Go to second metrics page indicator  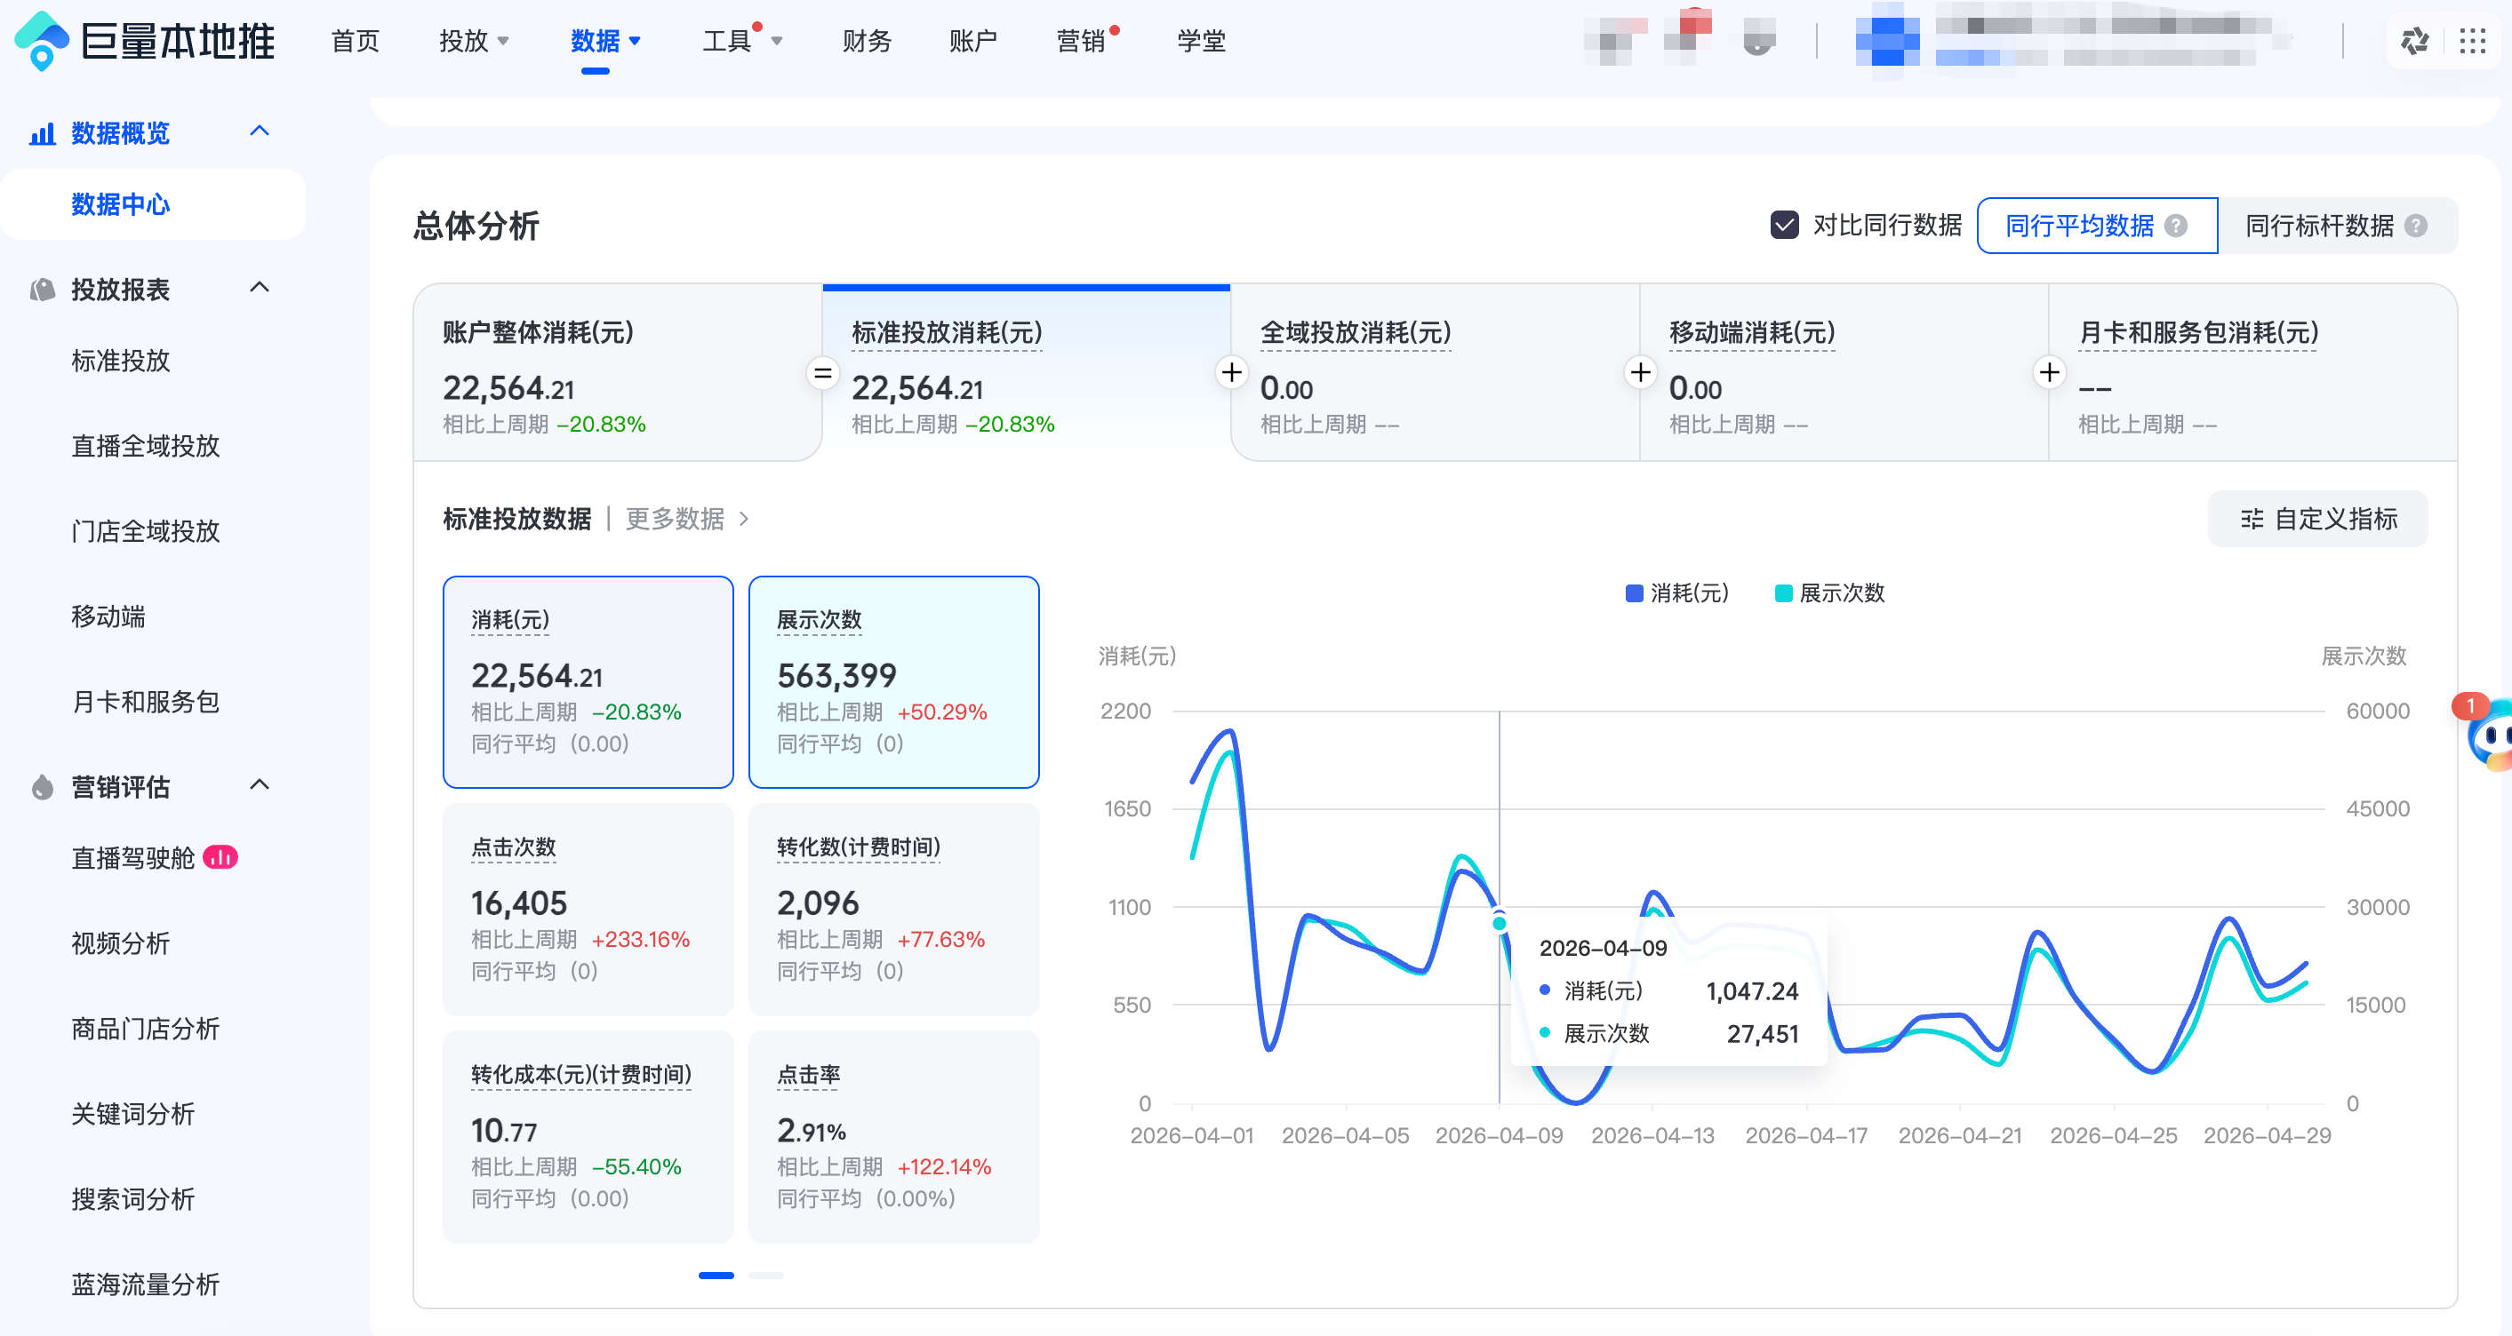coord(766,1276)
